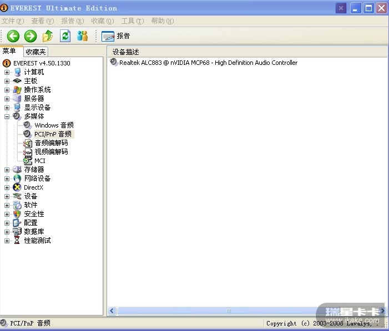Expand the 安全性 tree node

(7, 214)
